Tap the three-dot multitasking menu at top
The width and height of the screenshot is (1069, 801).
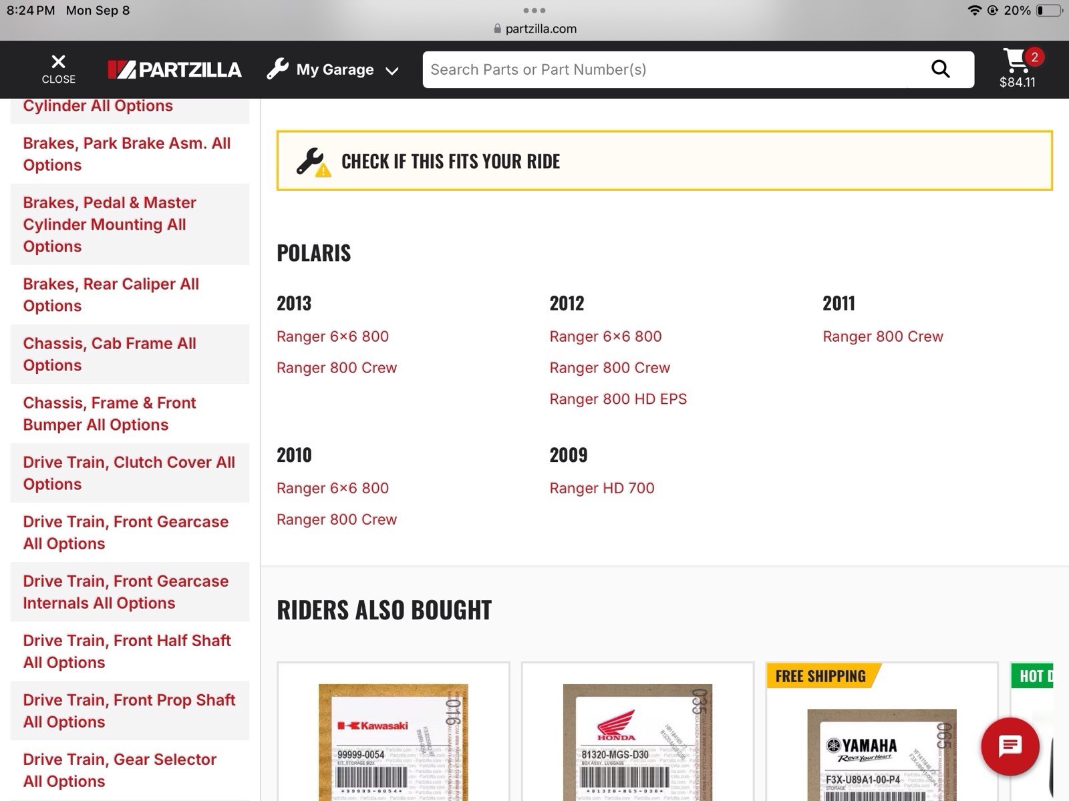534,10
